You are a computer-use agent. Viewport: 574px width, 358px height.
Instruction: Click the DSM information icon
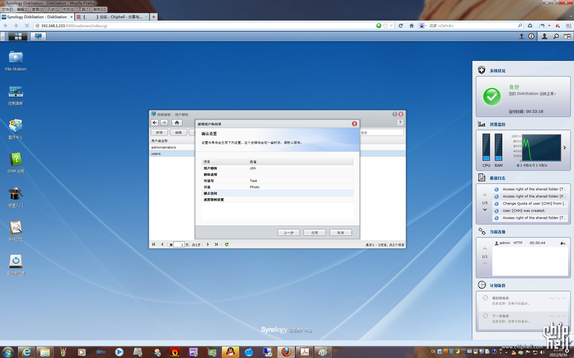531,36
